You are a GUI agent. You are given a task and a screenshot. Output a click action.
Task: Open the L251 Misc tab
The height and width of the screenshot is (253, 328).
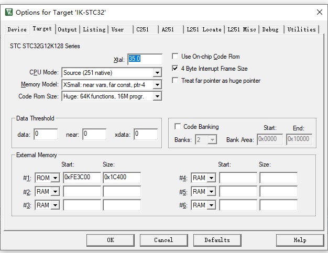pyautogui.click(x=242, y=29)
